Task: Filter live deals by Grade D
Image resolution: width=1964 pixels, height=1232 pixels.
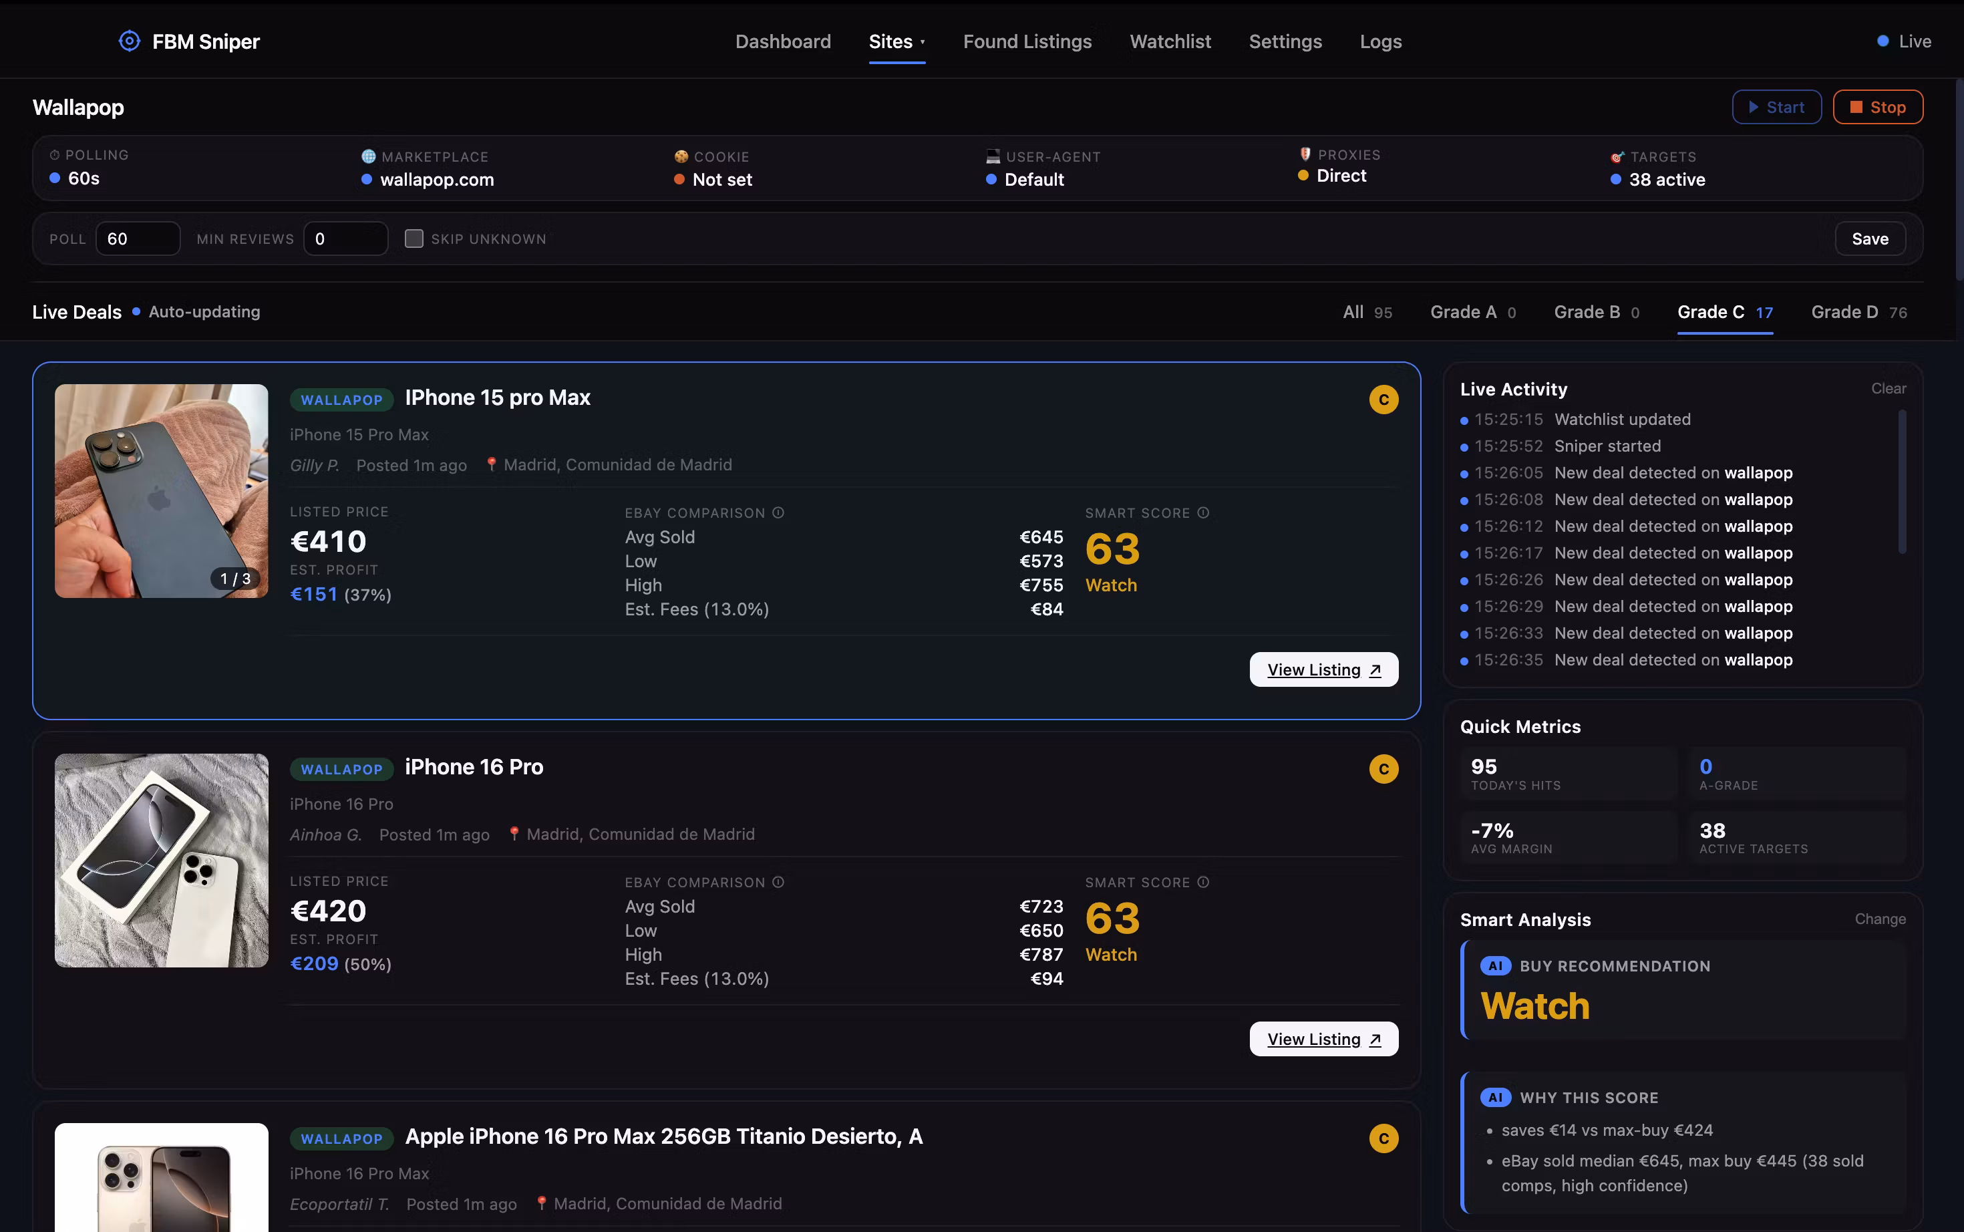Action: 1859,312
